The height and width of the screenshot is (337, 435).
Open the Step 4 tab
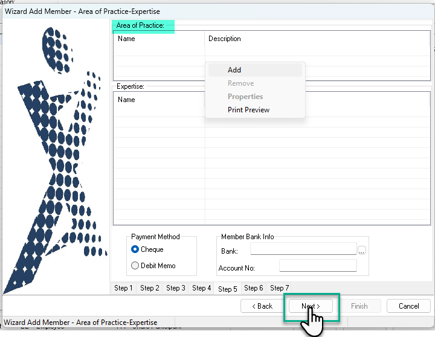(x=201, y=288)
